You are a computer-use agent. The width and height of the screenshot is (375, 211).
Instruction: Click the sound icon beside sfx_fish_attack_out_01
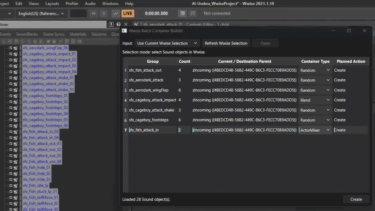(16, 143)
